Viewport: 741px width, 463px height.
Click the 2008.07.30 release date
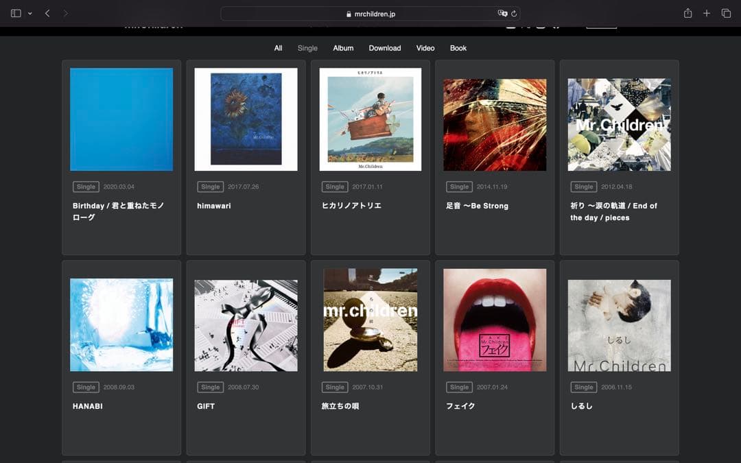pos(244,387)
